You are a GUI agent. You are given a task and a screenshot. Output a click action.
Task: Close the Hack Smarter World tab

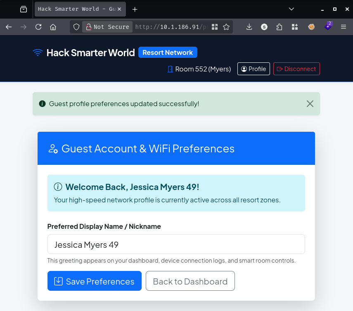pos(119,9)
